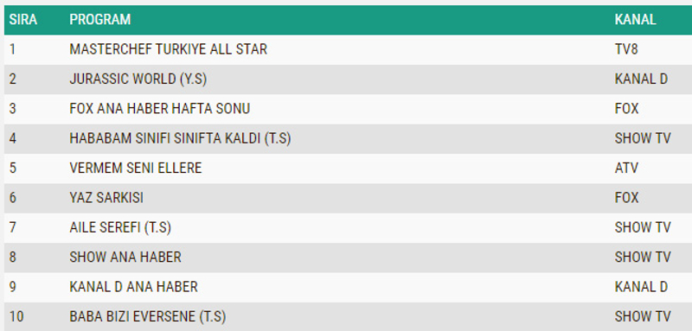The image size is (692, 331).
Task: Click SHOW ANA HABER program
Action: [125, 257]
